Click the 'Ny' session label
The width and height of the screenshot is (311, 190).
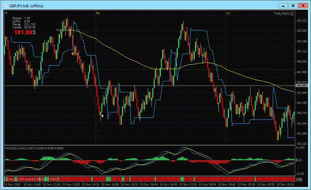[x=98, y=13]
